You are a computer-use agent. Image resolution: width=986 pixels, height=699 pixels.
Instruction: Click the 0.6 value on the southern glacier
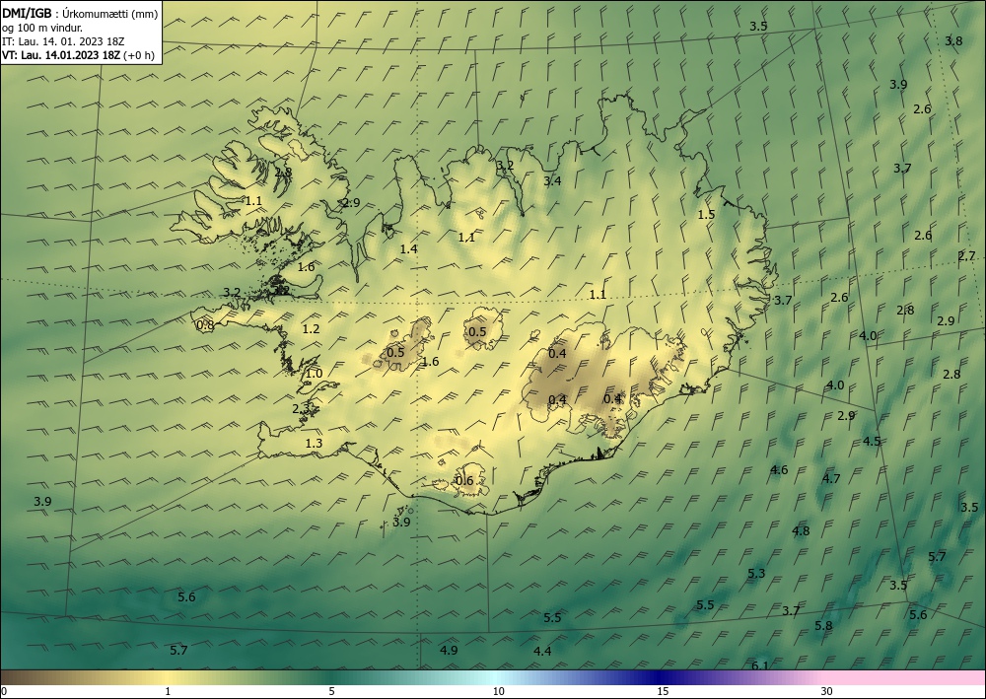click(x=464, y=481)
